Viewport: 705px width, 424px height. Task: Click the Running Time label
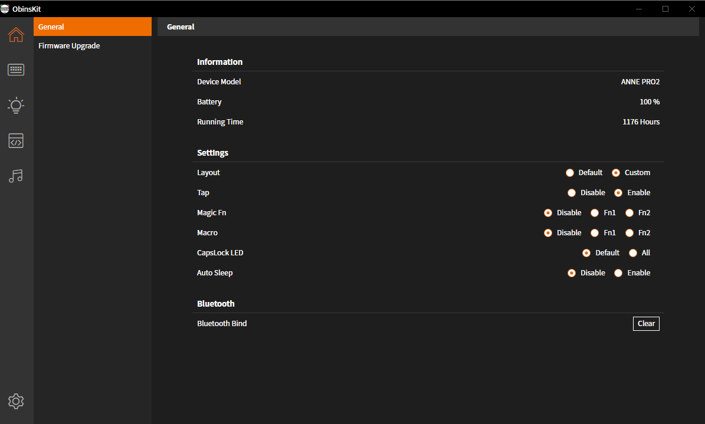point(220,122)
